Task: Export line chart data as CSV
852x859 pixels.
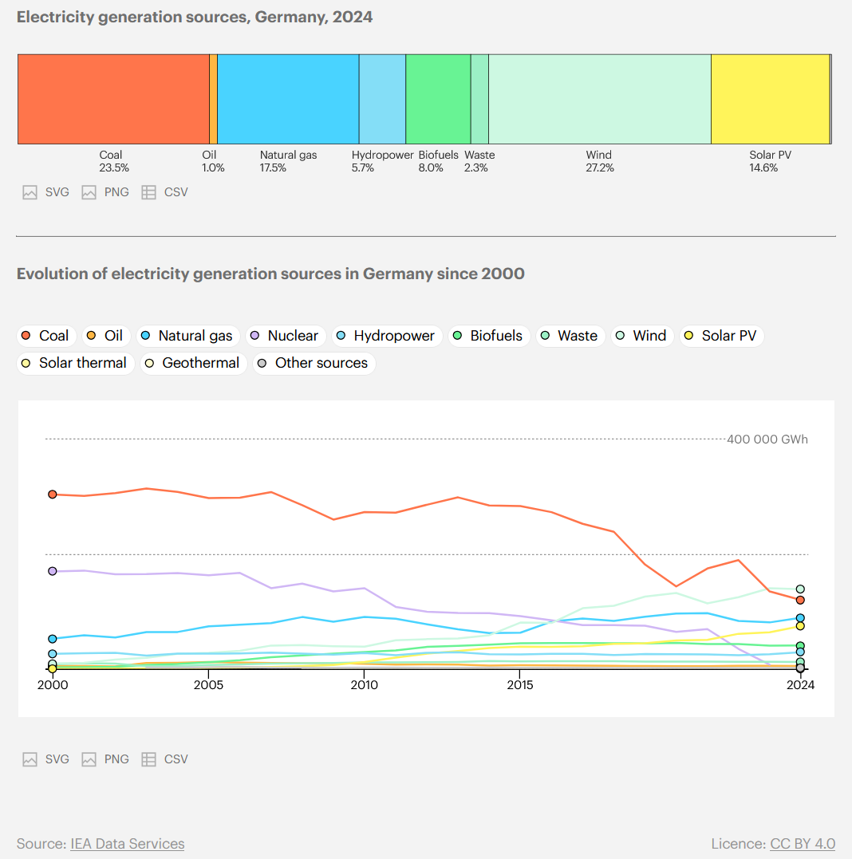Action: (x=165, y=759)
